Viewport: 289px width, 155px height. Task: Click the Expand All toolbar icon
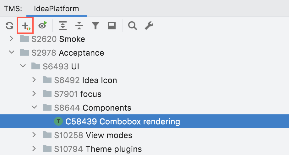click(63, 26)
